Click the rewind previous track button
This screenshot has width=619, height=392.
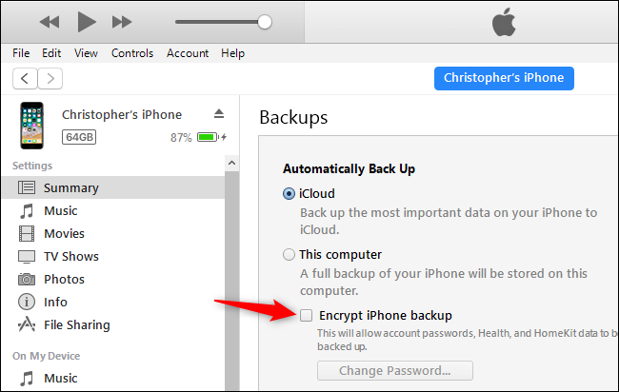[x=50, y=21]
